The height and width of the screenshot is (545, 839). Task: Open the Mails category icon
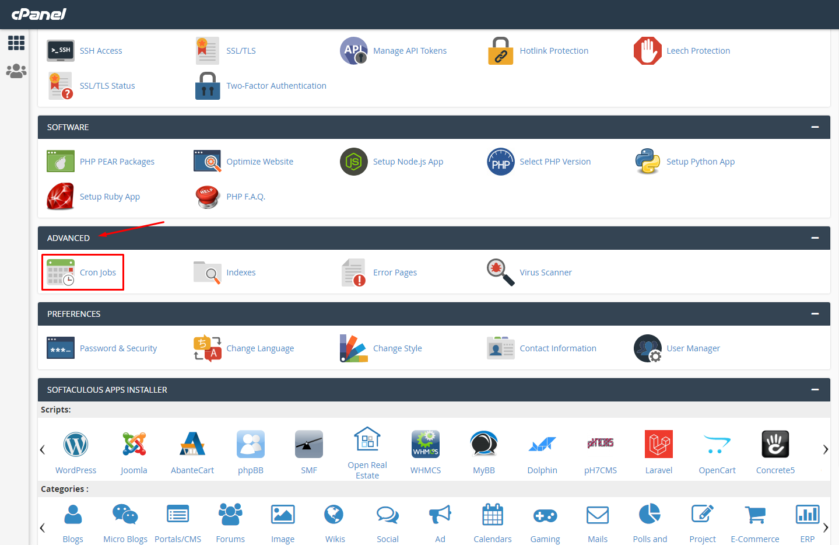point(598,515)
